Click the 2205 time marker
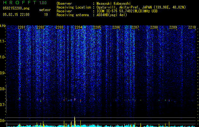The image size is (199, 127). pos(97,27)
